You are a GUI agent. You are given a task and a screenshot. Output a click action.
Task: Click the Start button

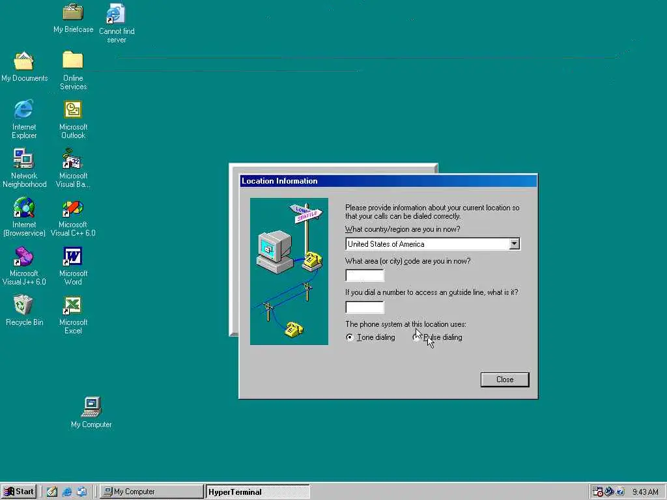pyautogui.click(x=19, y=492)
